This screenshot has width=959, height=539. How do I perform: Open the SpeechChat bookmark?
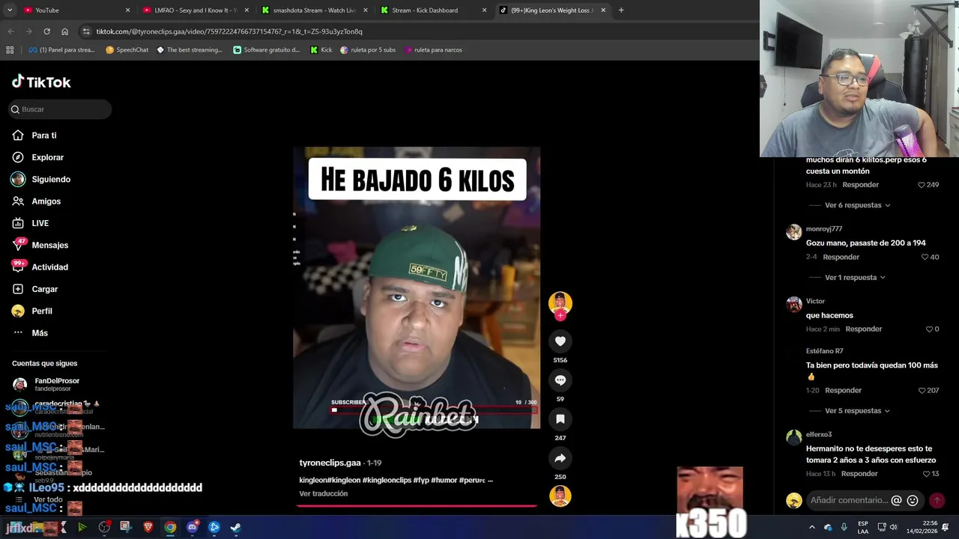[127, 50]
